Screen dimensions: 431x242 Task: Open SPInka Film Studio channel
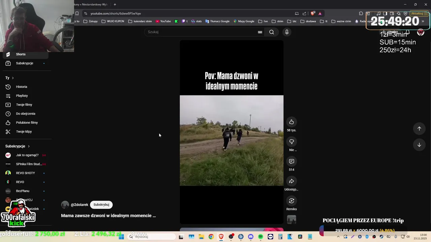pos(26,164)
